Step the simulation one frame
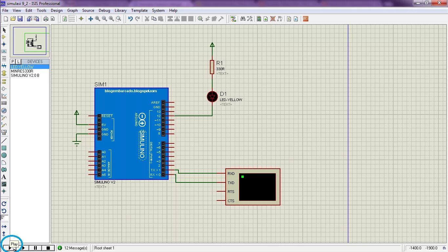Screen dimensions: 448x252 [x=24, y=248]
